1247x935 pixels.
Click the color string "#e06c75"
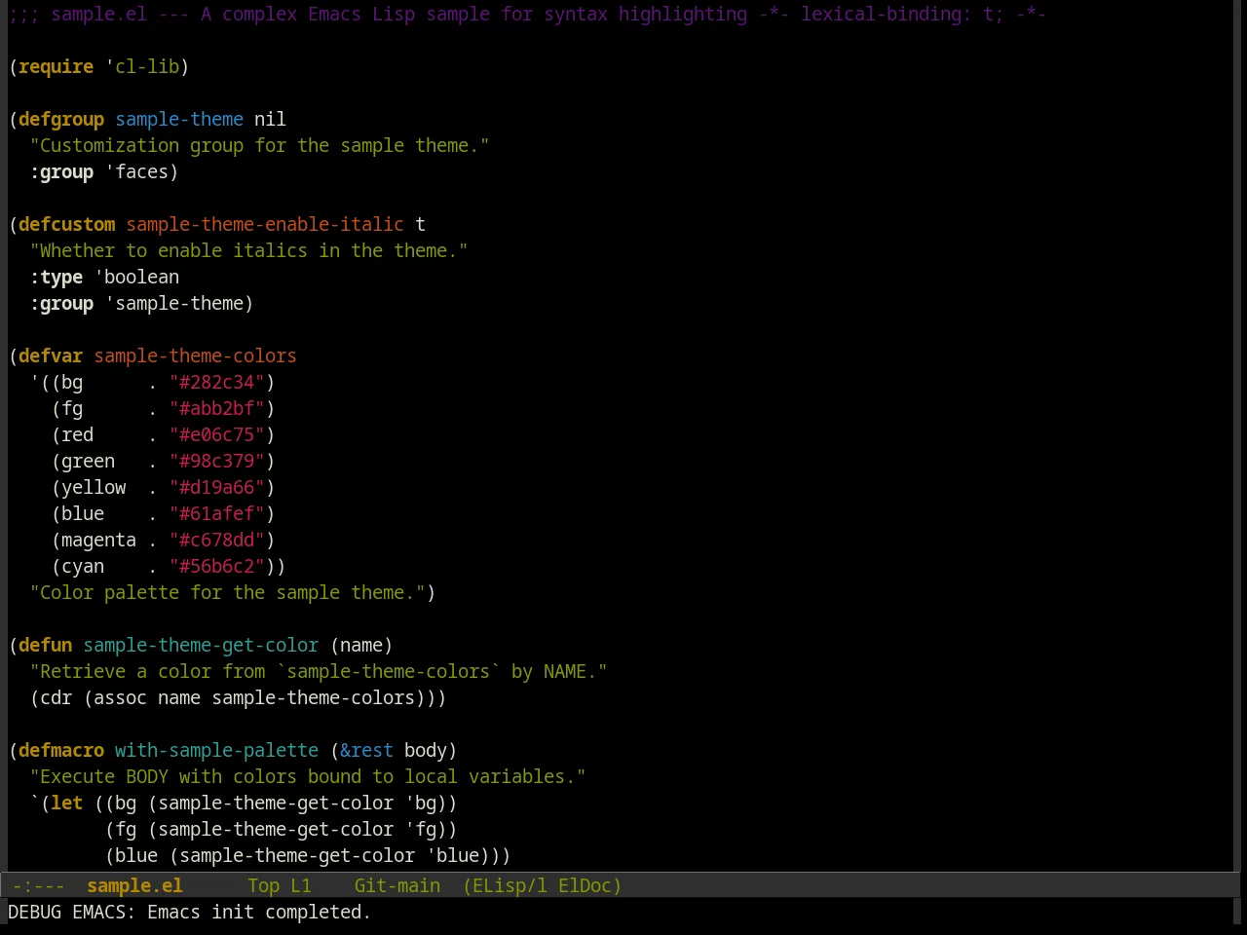(x=216, y=434)
